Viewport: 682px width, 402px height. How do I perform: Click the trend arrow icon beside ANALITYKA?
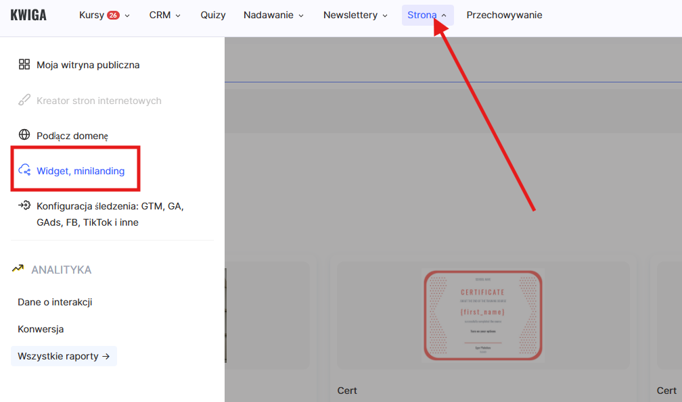coord(18,270)
